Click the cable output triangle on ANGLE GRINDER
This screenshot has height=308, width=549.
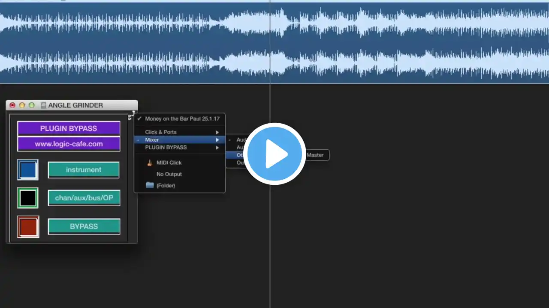(x=130, y=117)
